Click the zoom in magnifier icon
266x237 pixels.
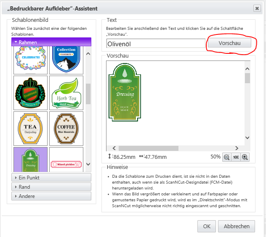click(245, 157)
